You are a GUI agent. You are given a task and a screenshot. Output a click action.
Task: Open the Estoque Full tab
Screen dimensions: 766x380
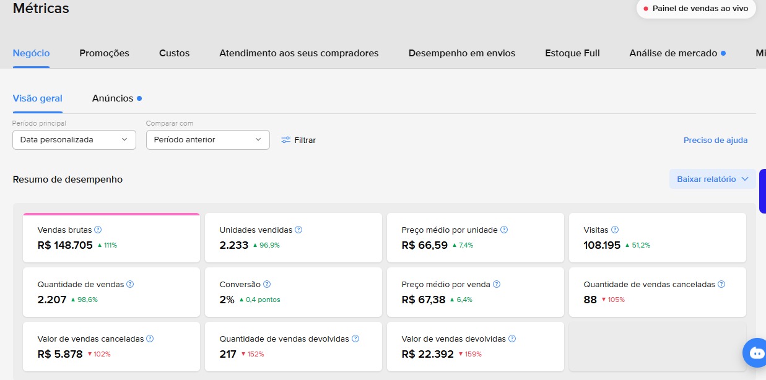coord(572,53)
